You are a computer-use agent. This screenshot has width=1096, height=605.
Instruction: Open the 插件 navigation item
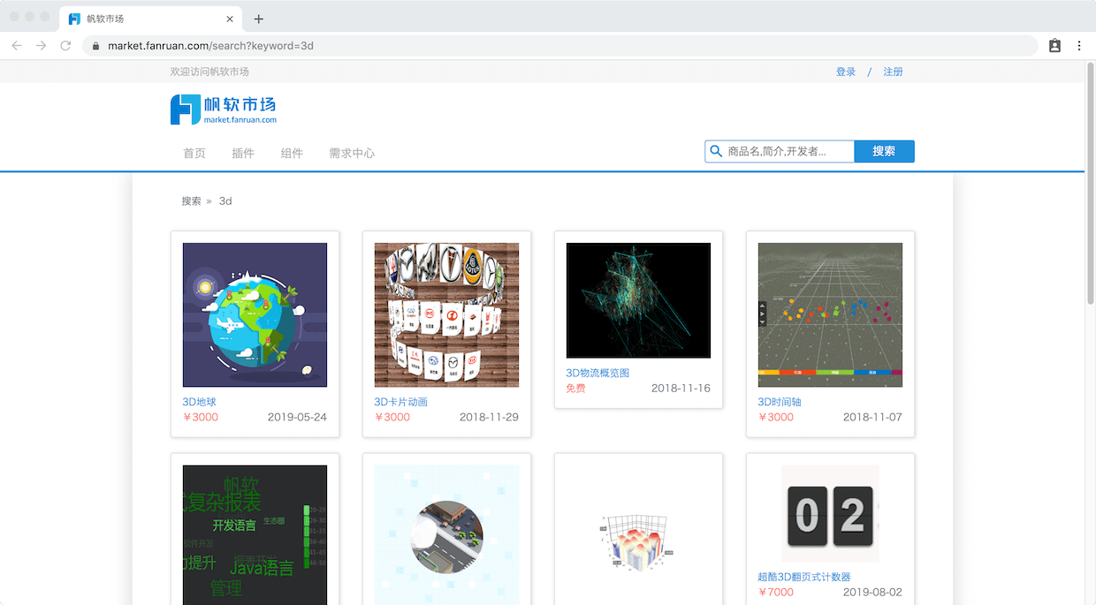[243, 154]
